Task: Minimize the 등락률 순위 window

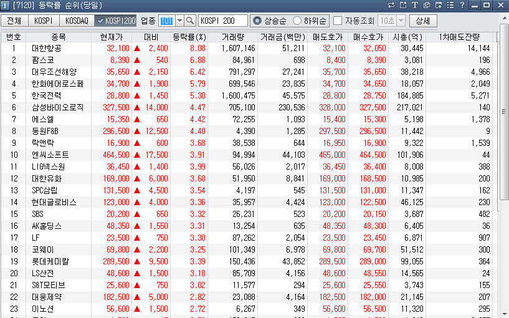Action: 475,5
